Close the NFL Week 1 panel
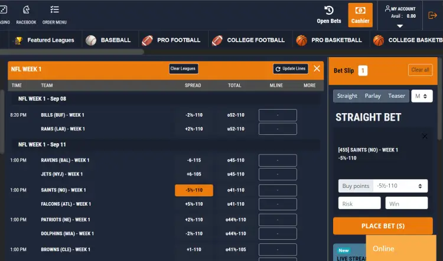Screen dimensions: 443x261 tap(317, 69)
